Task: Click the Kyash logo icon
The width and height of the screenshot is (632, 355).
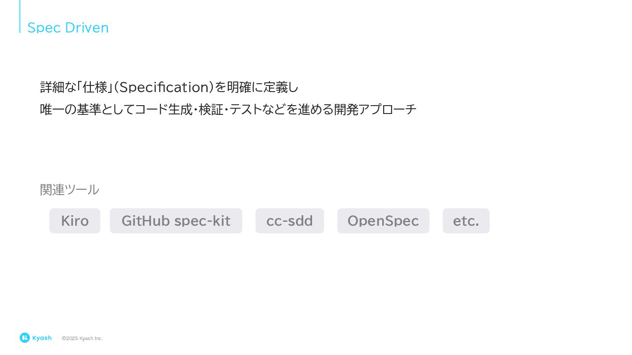Action: point(25,337)
